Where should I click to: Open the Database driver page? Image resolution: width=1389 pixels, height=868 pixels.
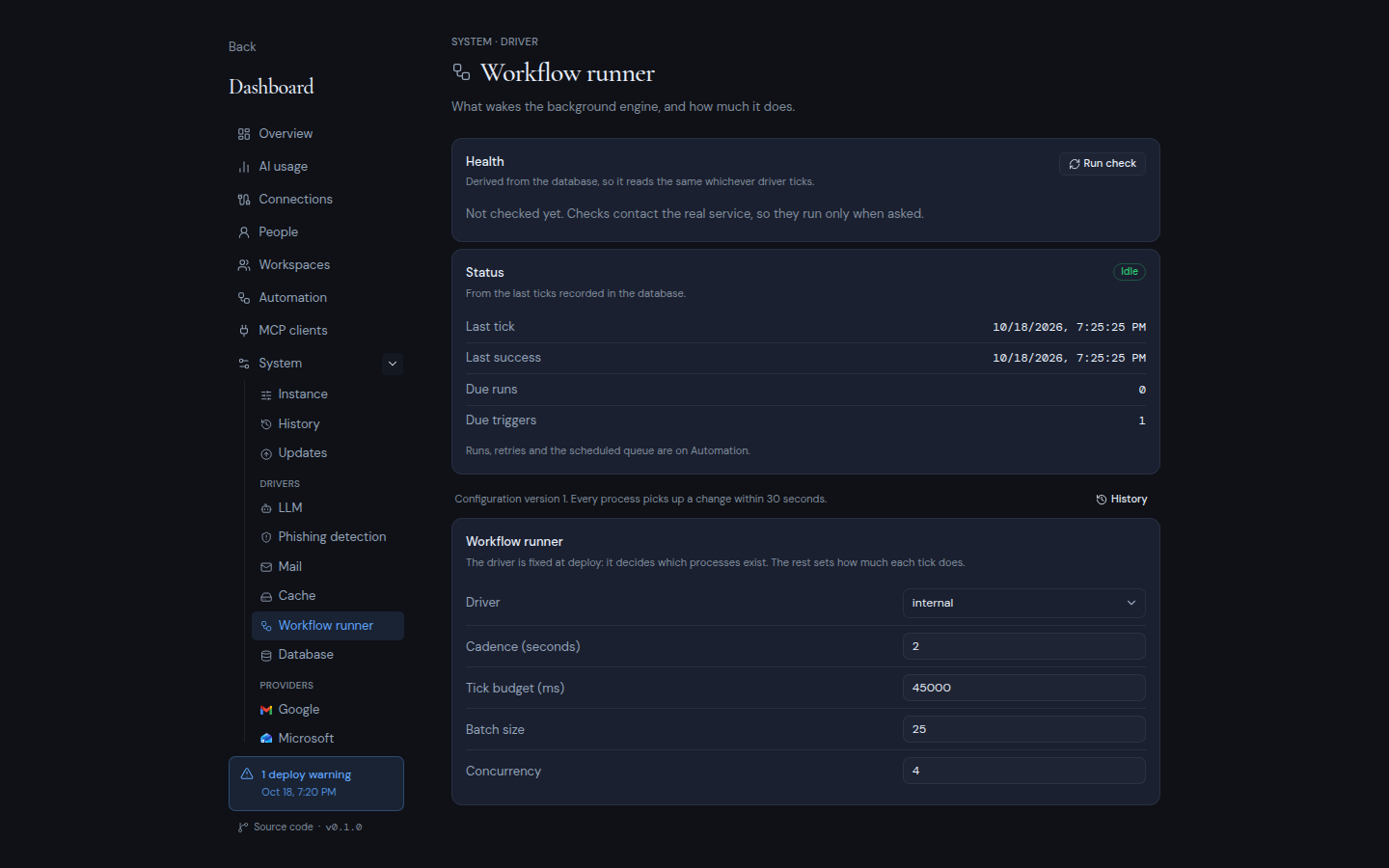328,655
